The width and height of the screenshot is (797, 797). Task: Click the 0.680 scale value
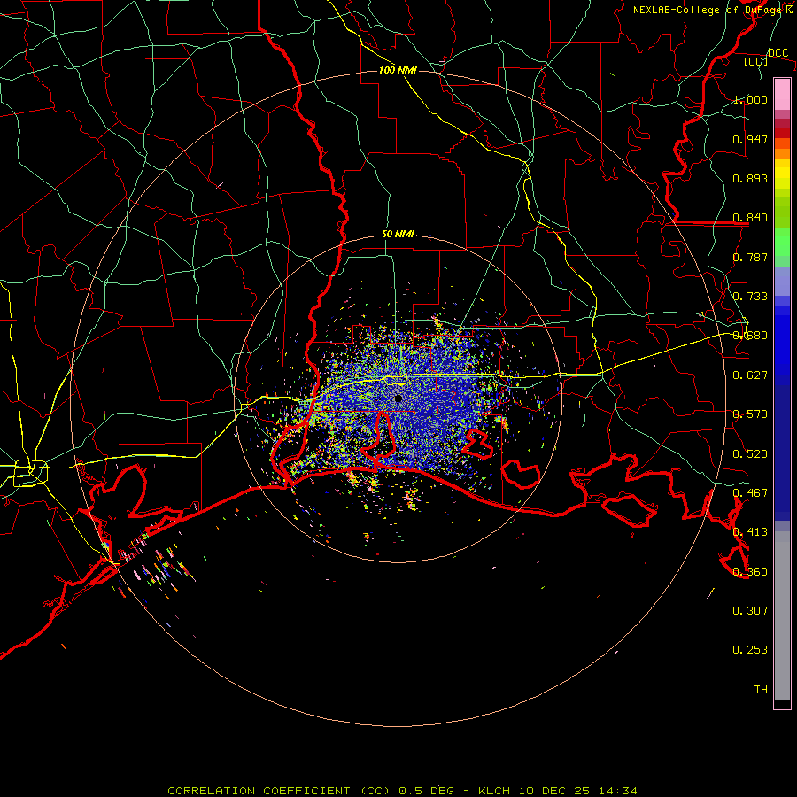point(750,336)
